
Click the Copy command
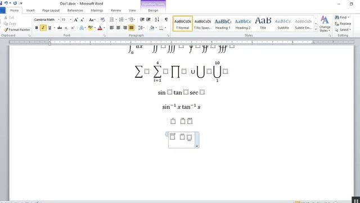[10, 24]
